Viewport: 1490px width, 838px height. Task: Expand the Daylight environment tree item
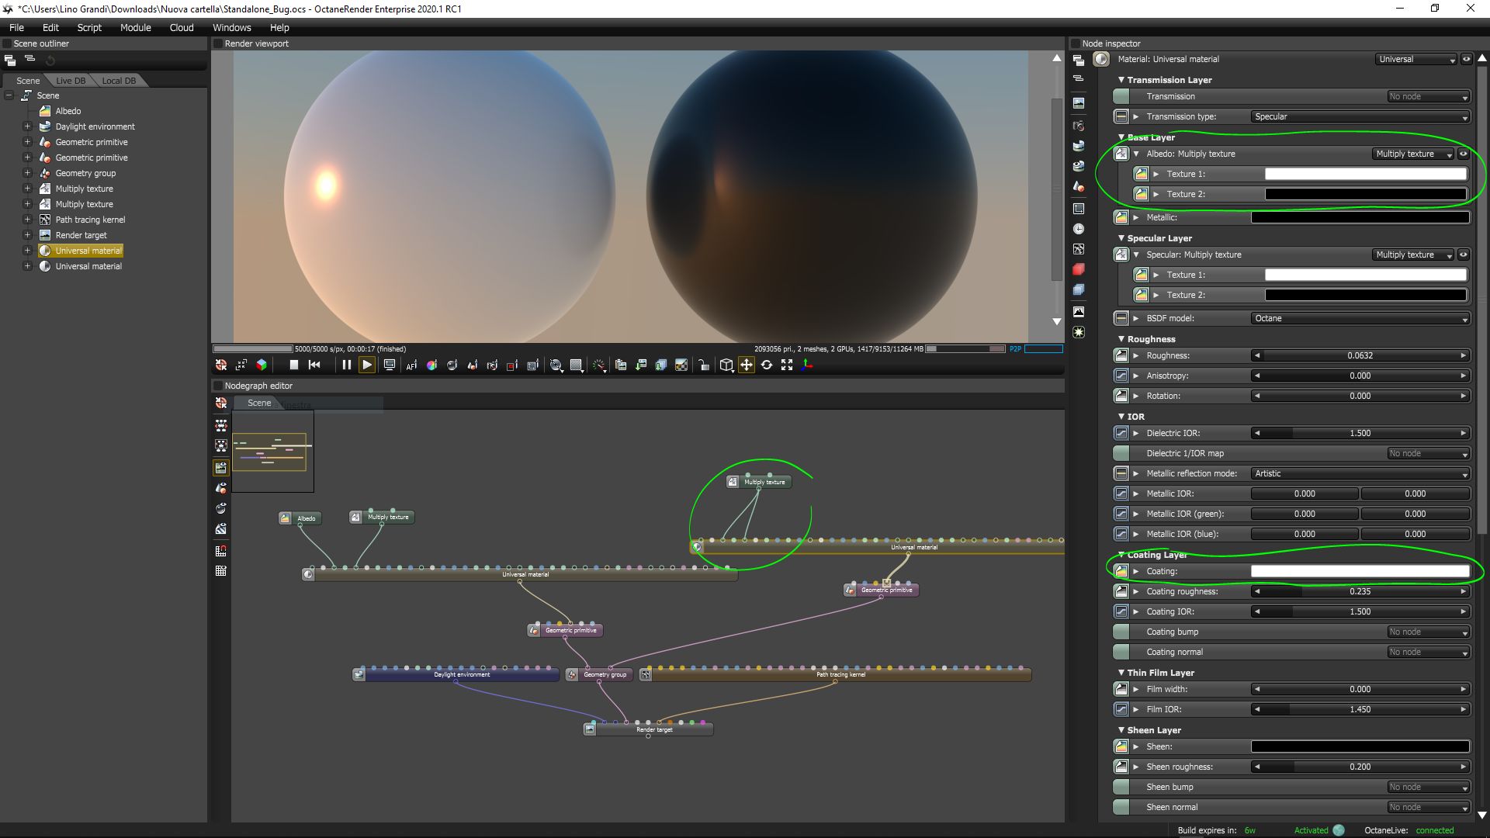coord(27,126)
